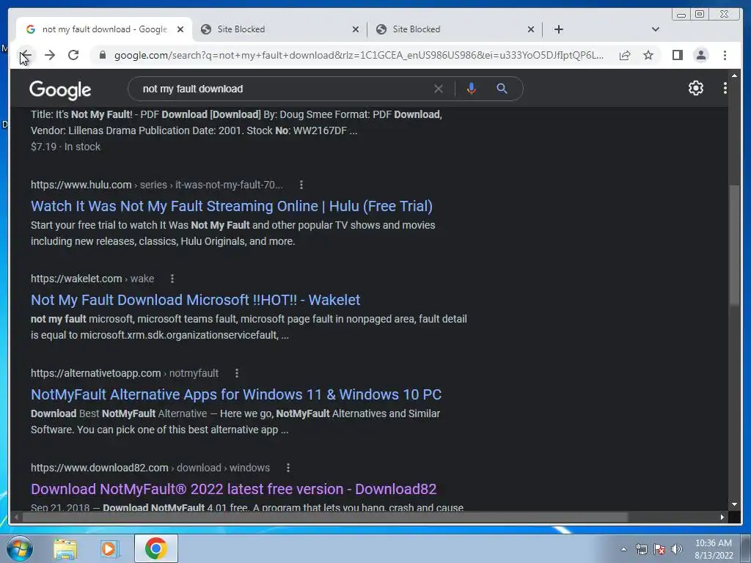
Task: Close the second Site Blocked tab
Action: click(531, 29)
